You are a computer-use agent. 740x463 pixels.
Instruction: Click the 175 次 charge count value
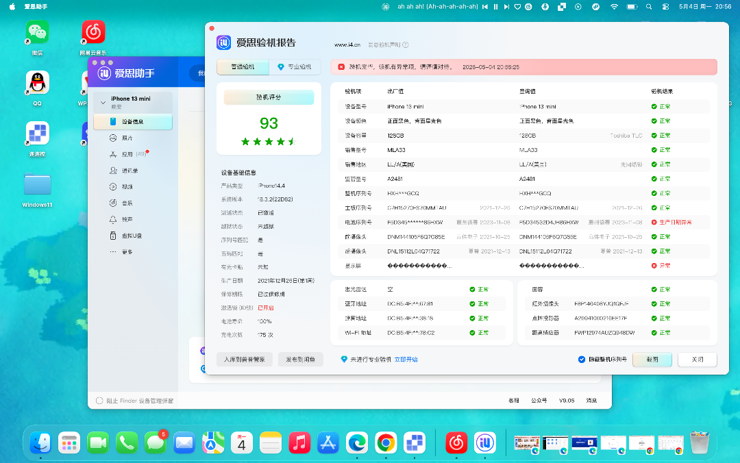[x=265, y=335]
